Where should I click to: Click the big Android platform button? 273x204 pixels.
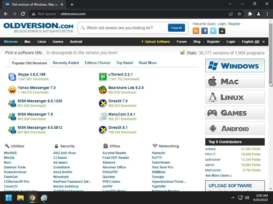coord(235,128)
